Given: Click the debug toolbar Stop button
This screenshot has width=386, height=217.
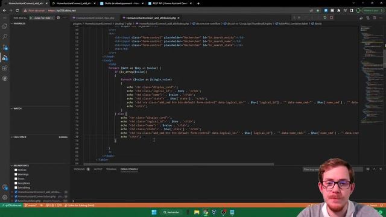Looking at the screenshot, I should tap(331, 17).
